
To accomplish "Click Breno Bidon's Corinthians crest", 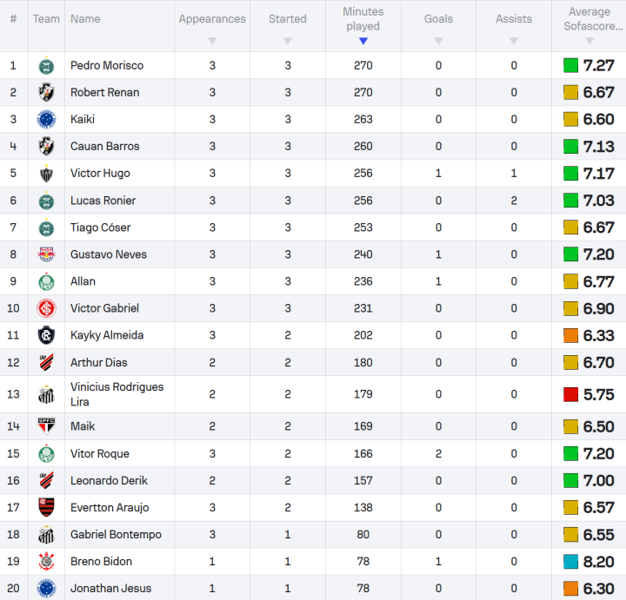I will coord(46,562).
